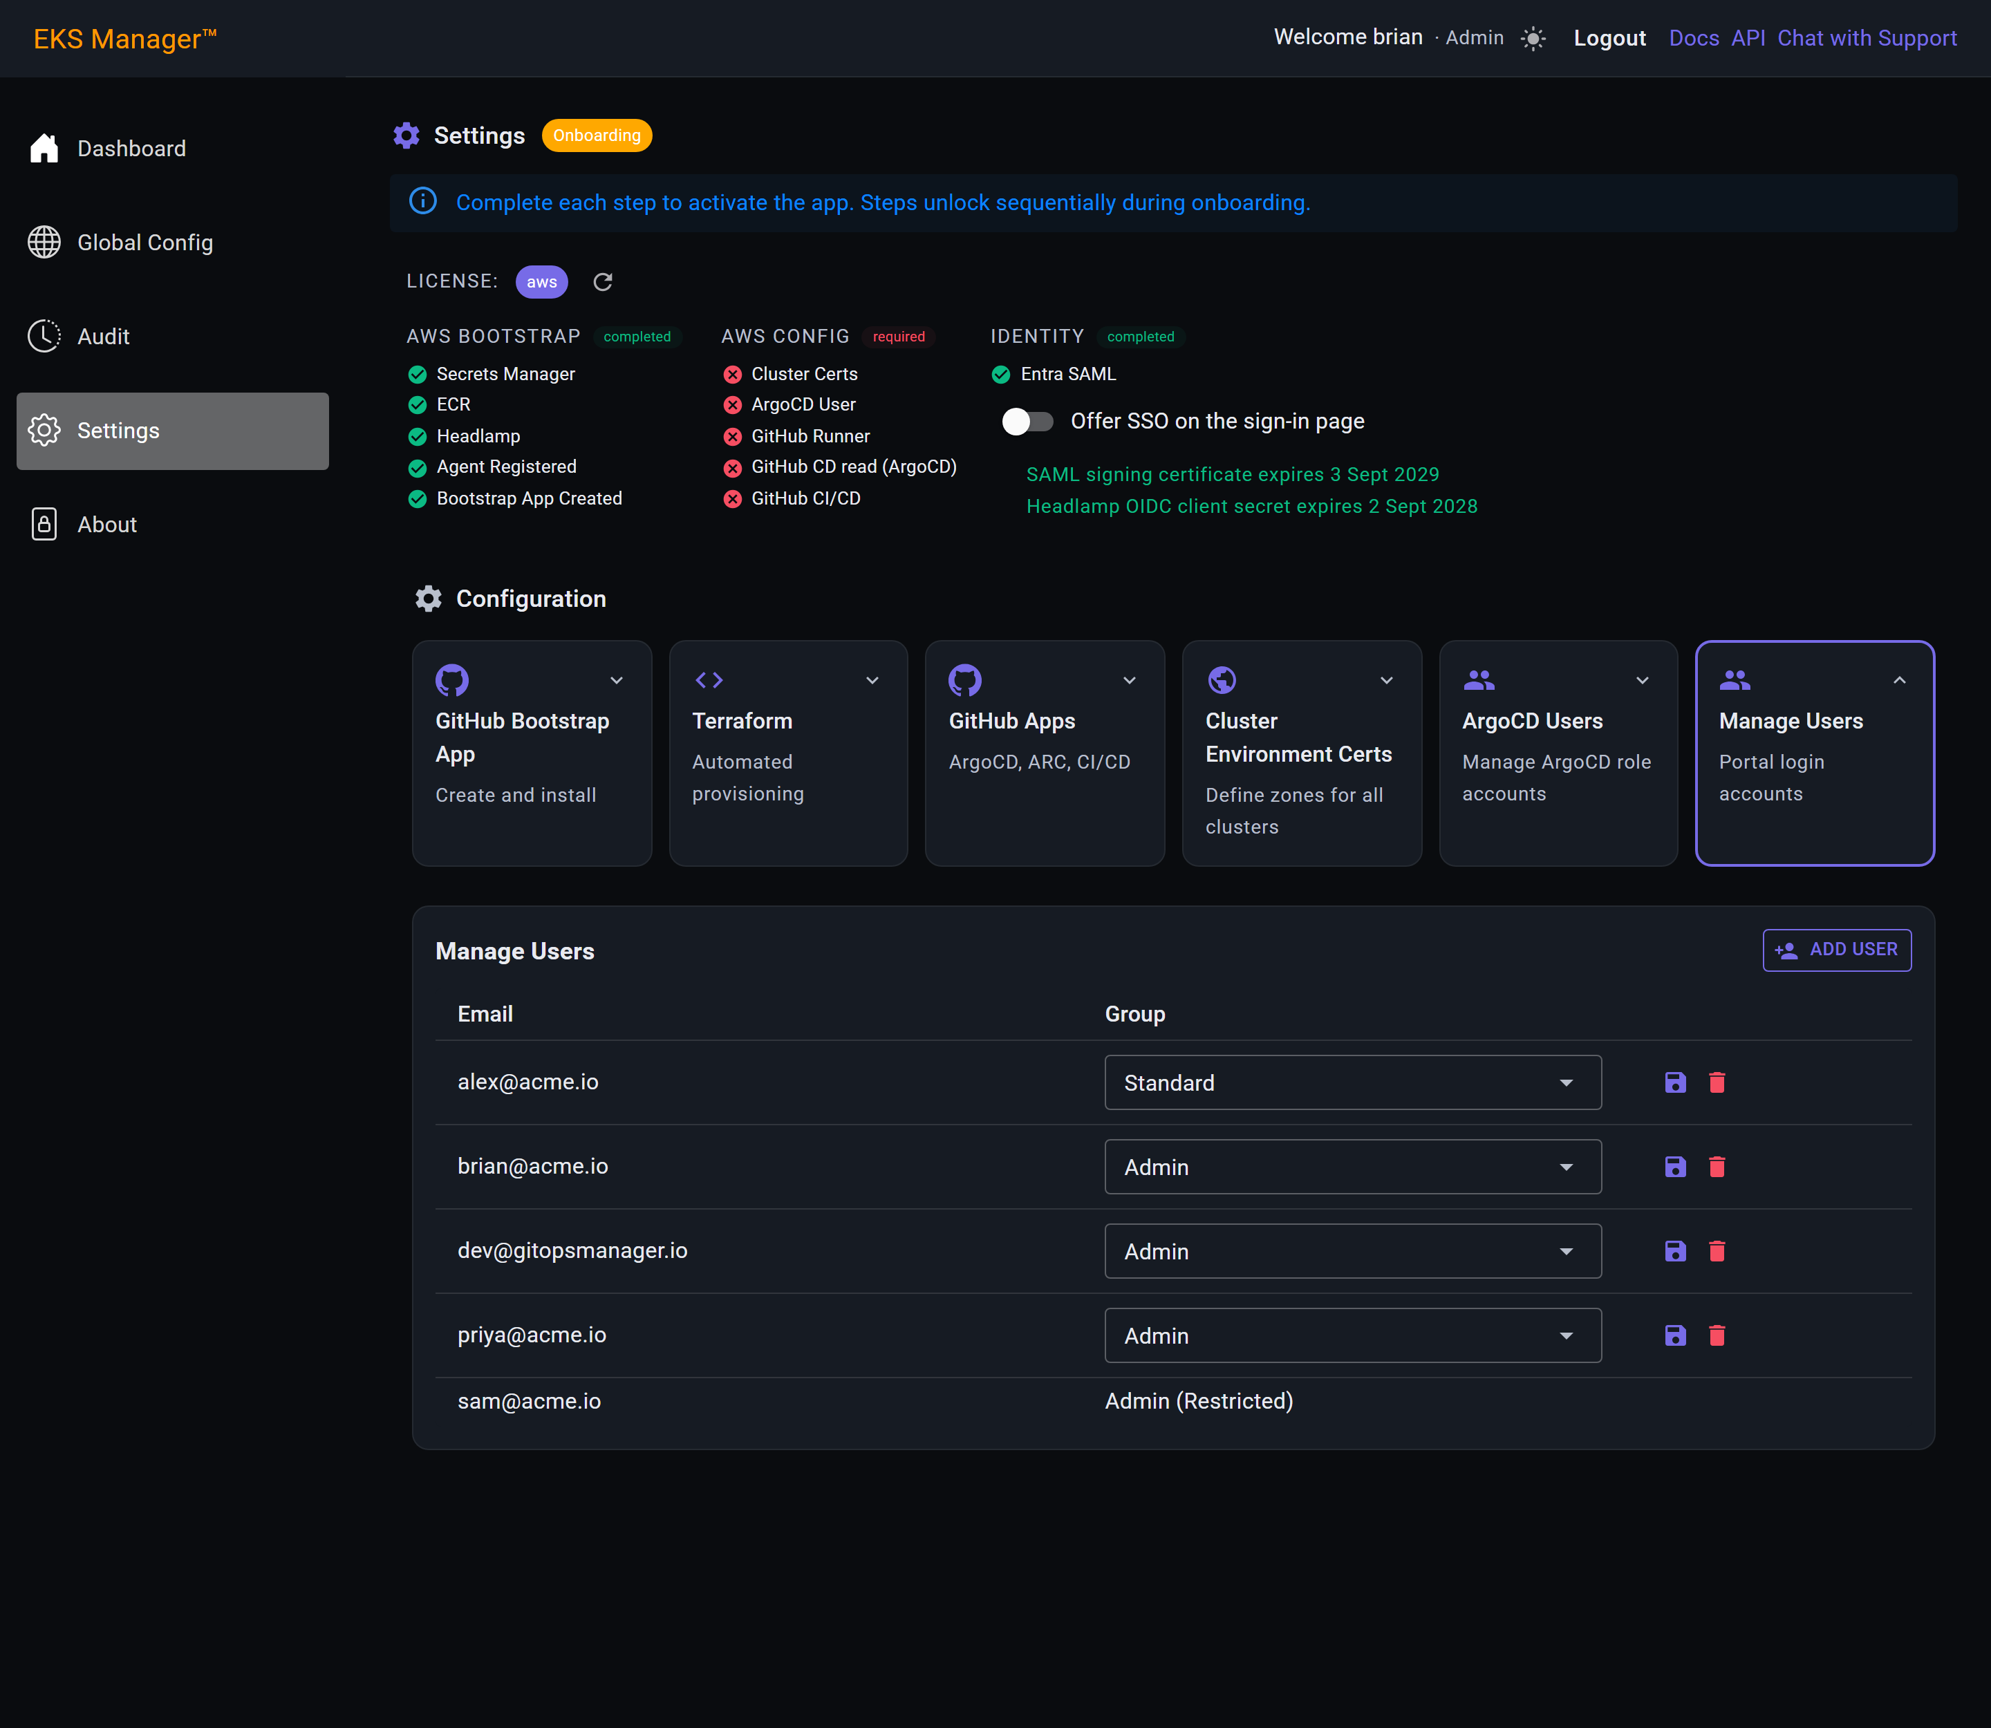Click the sam@acme.io email cell
Image resolution: width=1991 pixels, height=1728 pixels.
click(x=529, y=1401)
